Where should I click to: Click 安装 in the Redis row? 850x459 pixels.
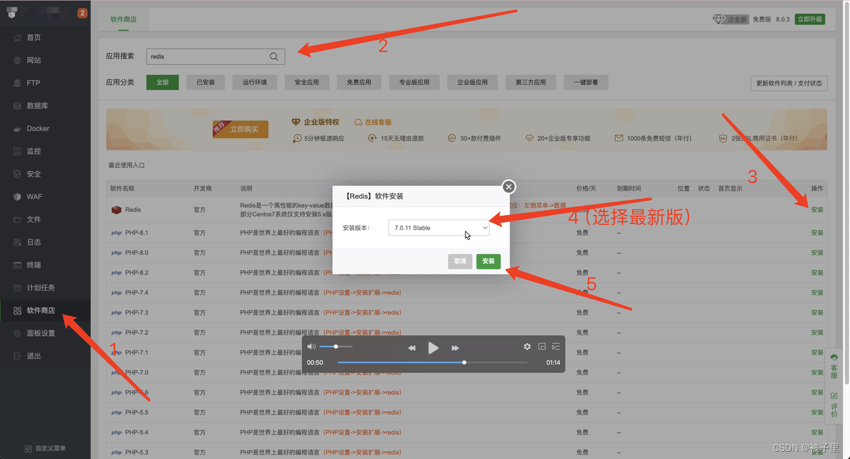coord(817,210)
